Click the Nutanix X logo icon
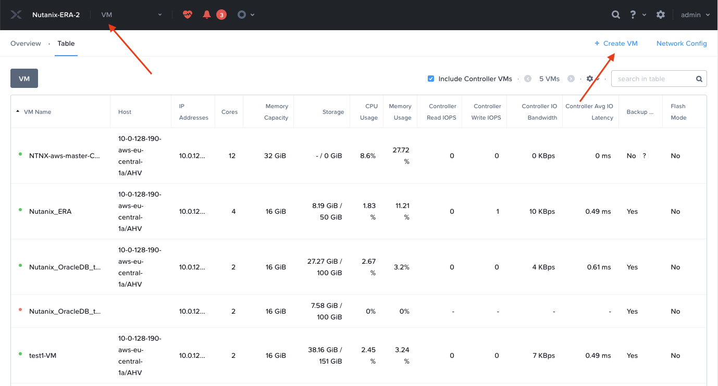The width and height of the screenshot is (718, 386). point(16,15)
